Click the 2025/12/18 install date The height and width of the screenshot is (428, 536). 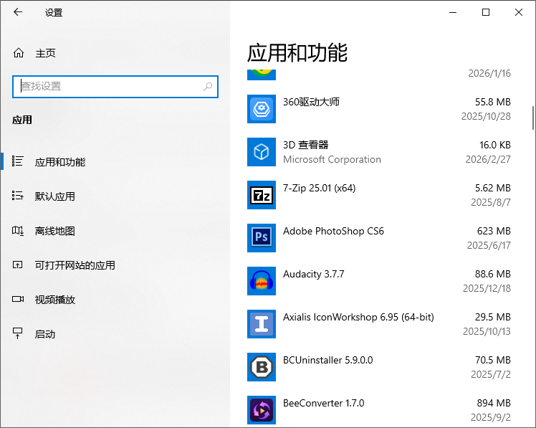(487, 288)
